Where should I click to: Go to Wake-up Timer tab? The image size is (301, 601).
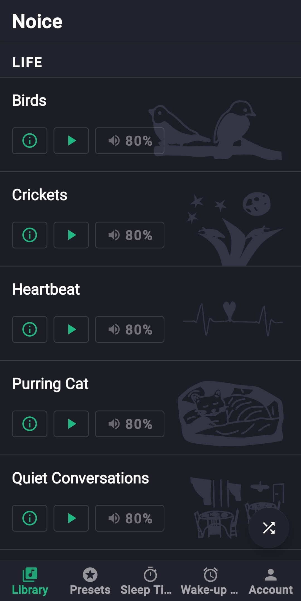tap(210, 581)
